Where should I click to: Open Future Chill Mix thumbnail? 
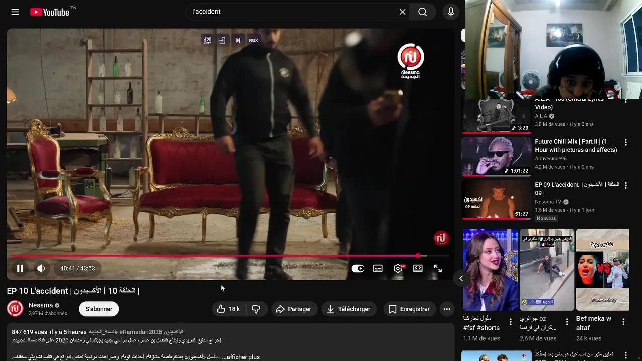point(496,157)
